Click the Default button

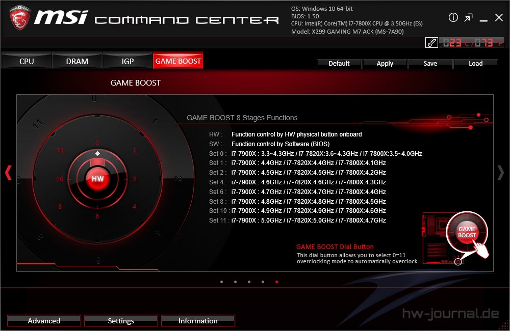click(339, 64)
